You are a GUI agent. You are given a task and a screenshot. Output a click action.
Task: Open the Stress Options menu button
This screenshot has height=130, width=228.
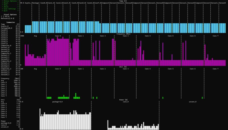pyautogui.click(x=10, y=1)
